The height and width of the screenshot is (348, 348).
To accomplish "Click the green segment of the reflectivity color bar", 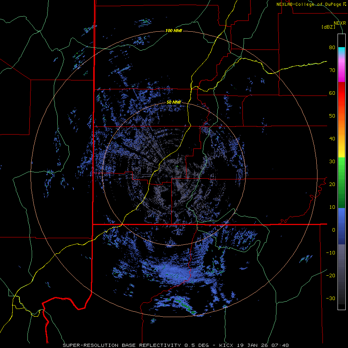I will click(x=341, y=183).
